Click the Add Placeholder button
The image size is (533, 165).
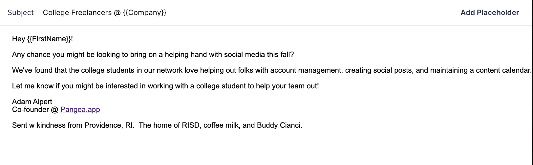coord(489,13)
